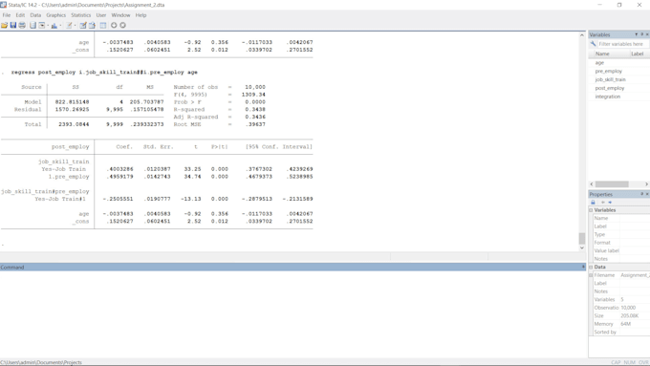Open the Do-file Editor dropdown arrow
Image resolution: width=650 pixels, height=366 pixels.
[x=75, y=25]
